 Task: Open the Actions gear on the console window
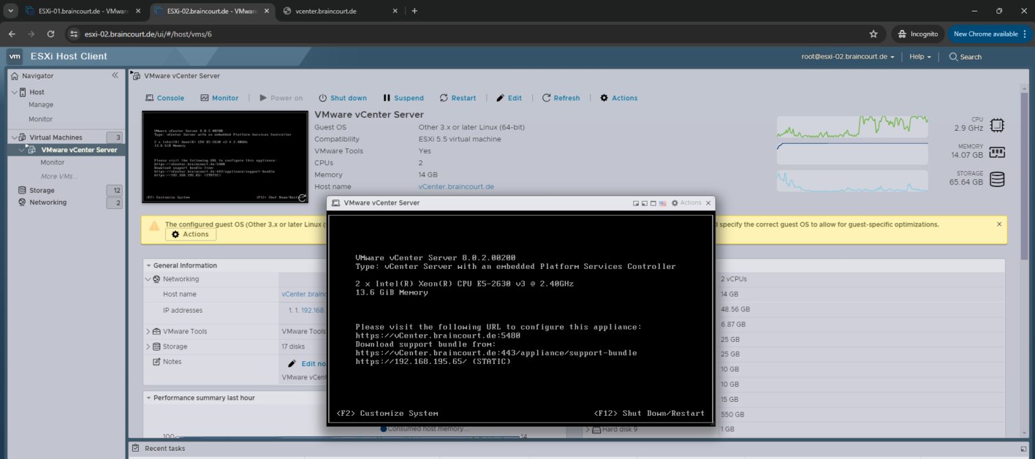point(675,203)
